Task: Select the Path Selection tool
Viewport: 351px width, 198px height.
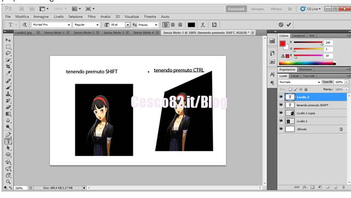Action: click(8, 148)
